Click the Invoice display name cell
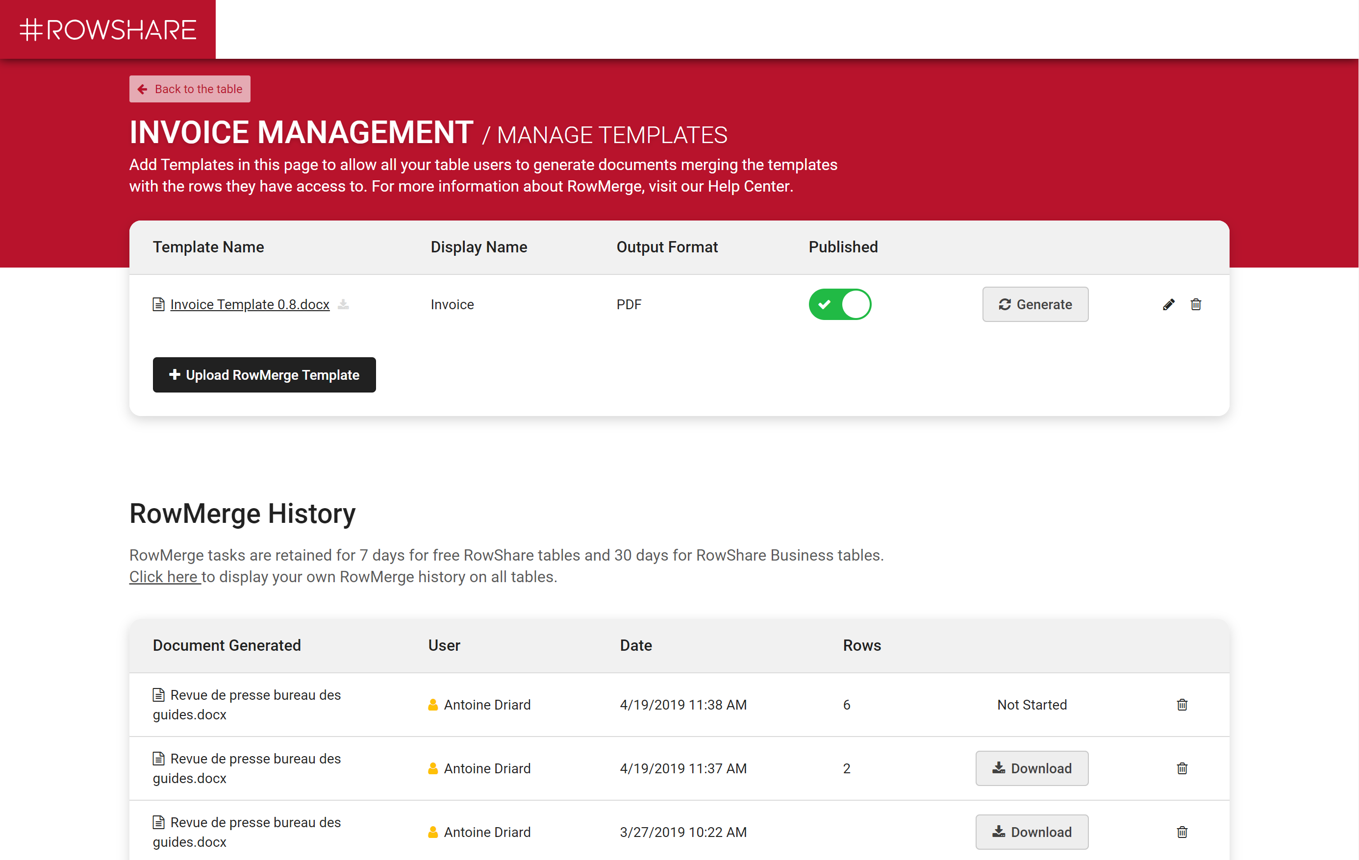The height and width of the screenshot is (860, 1359). click(452, 304)
